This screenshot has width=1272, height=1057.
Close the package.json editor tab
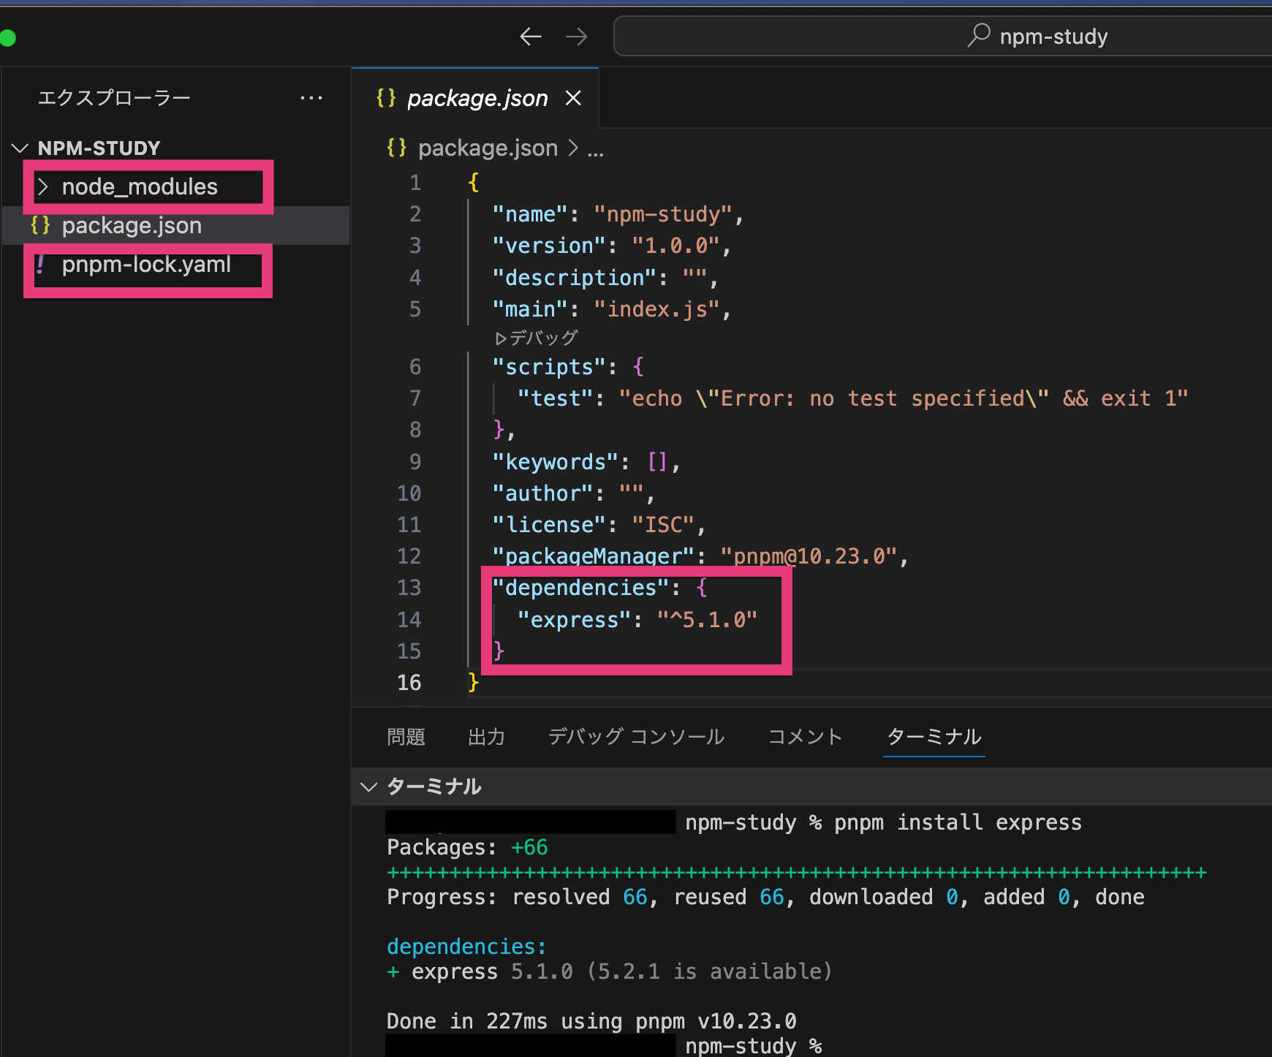tap(574, 98)
